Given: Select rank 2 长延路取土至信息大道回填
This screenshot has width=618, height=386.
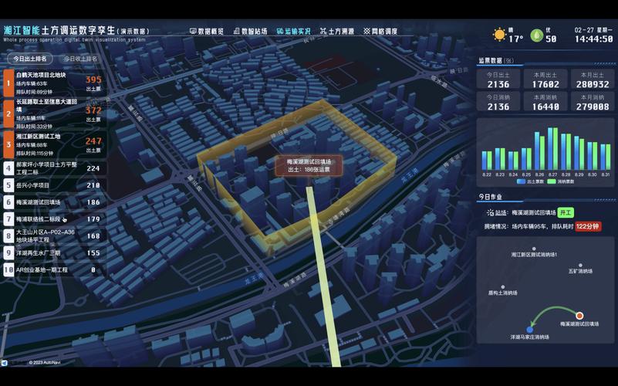Looking at the screenshot, I should (x=55, y=113).
